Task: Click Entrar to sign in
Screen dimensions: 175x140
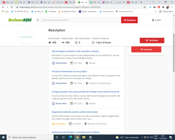Action: point(156,20)
